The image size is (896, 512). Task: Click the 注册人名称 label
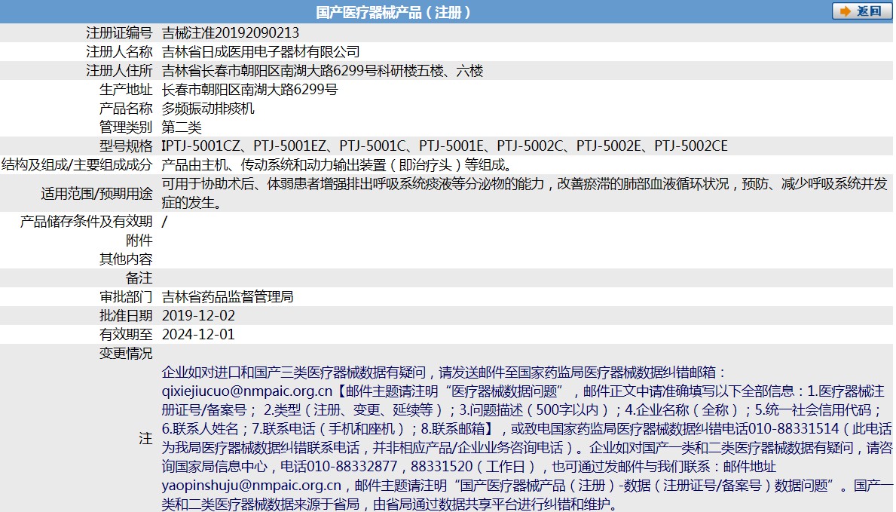pyautogui.click(x=119, y=52)
